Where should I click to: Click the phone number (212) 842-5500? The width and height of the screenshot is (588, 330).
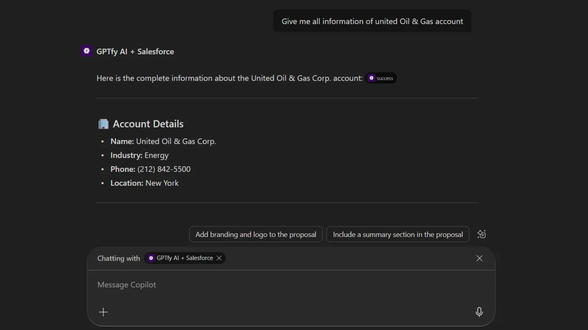pyautogui.click(x=164, y=169)
